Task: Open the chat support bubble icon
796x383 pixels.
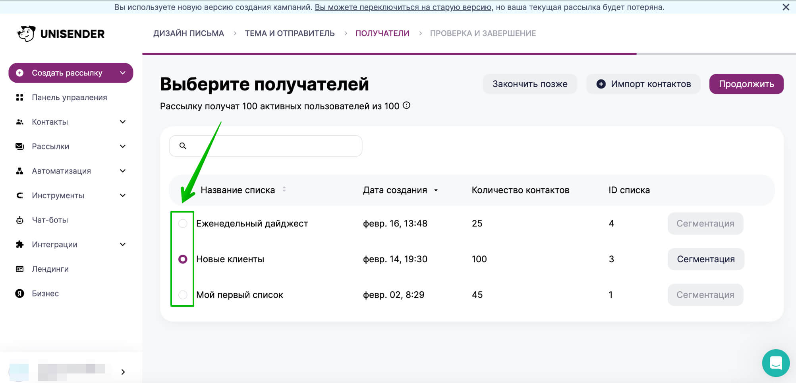Action: point(775,363)
